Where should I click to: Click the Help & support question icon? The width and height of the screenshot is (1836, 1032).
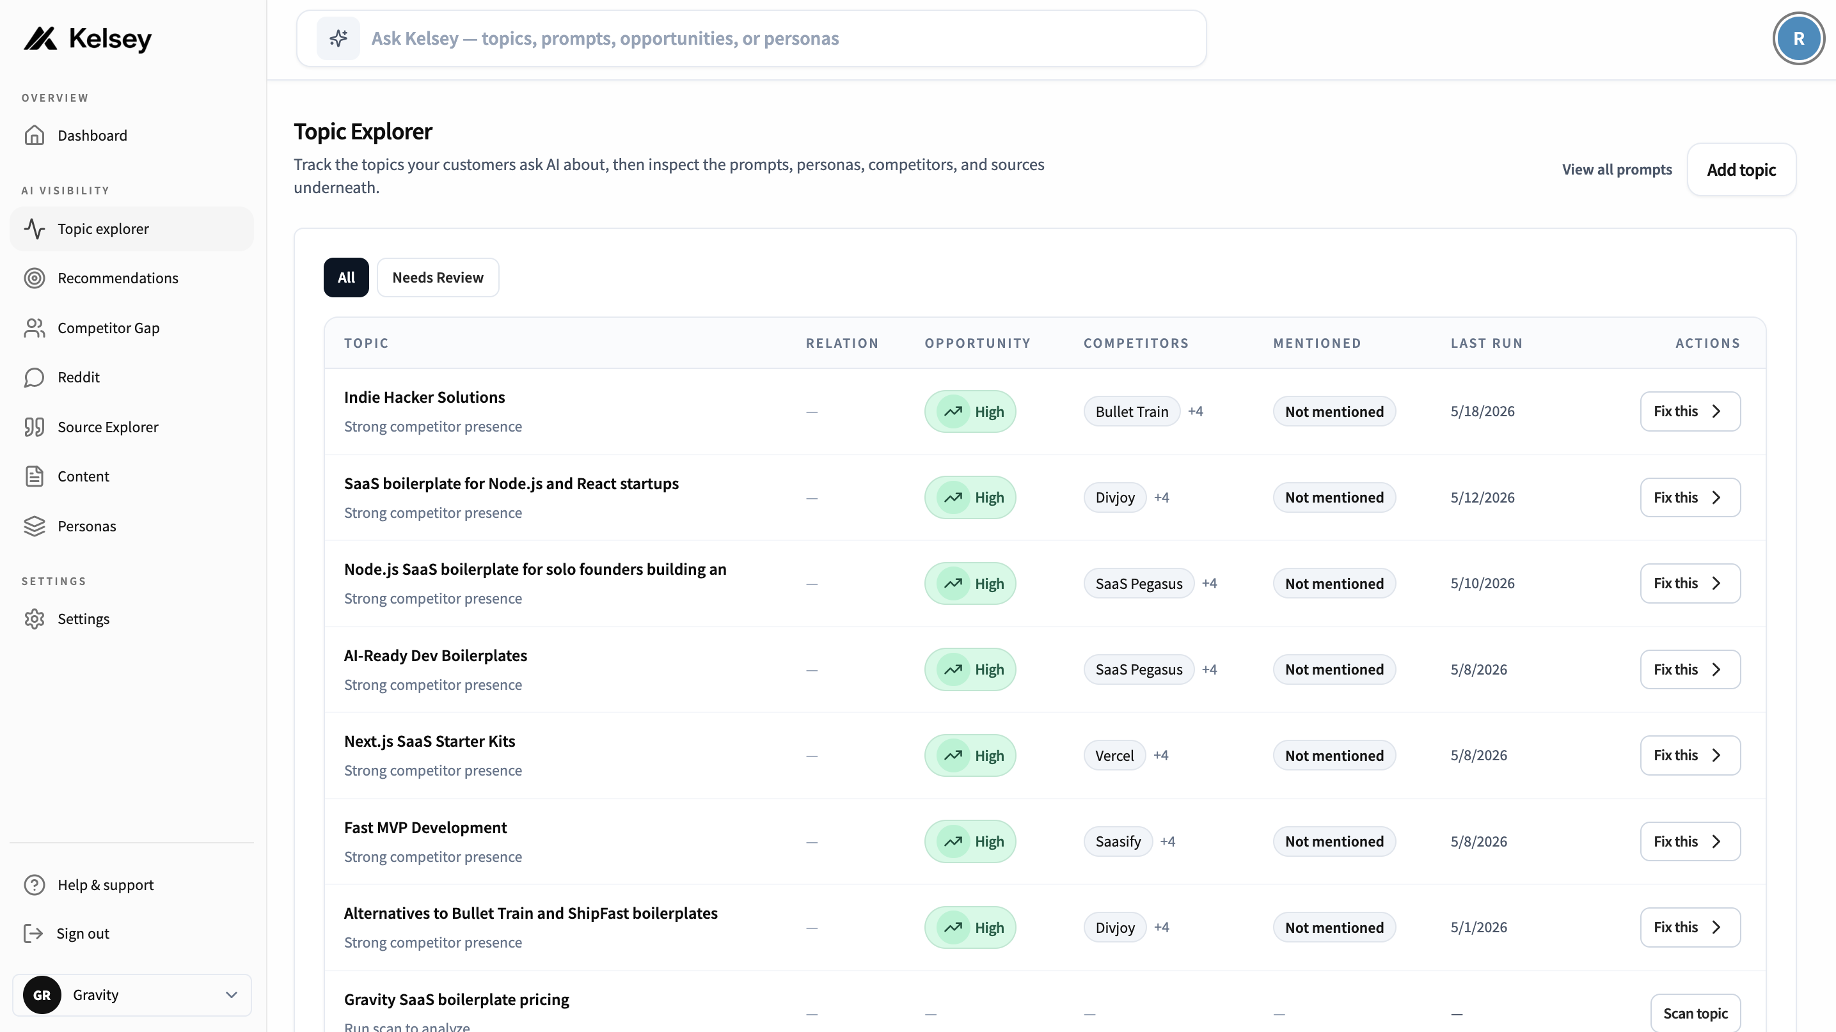coord(34,884)
